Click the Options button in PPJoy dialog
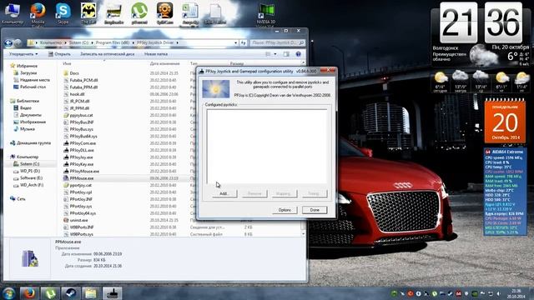This screenshot has width=534, height=300. pyautogui.click(x=285, y=210)
